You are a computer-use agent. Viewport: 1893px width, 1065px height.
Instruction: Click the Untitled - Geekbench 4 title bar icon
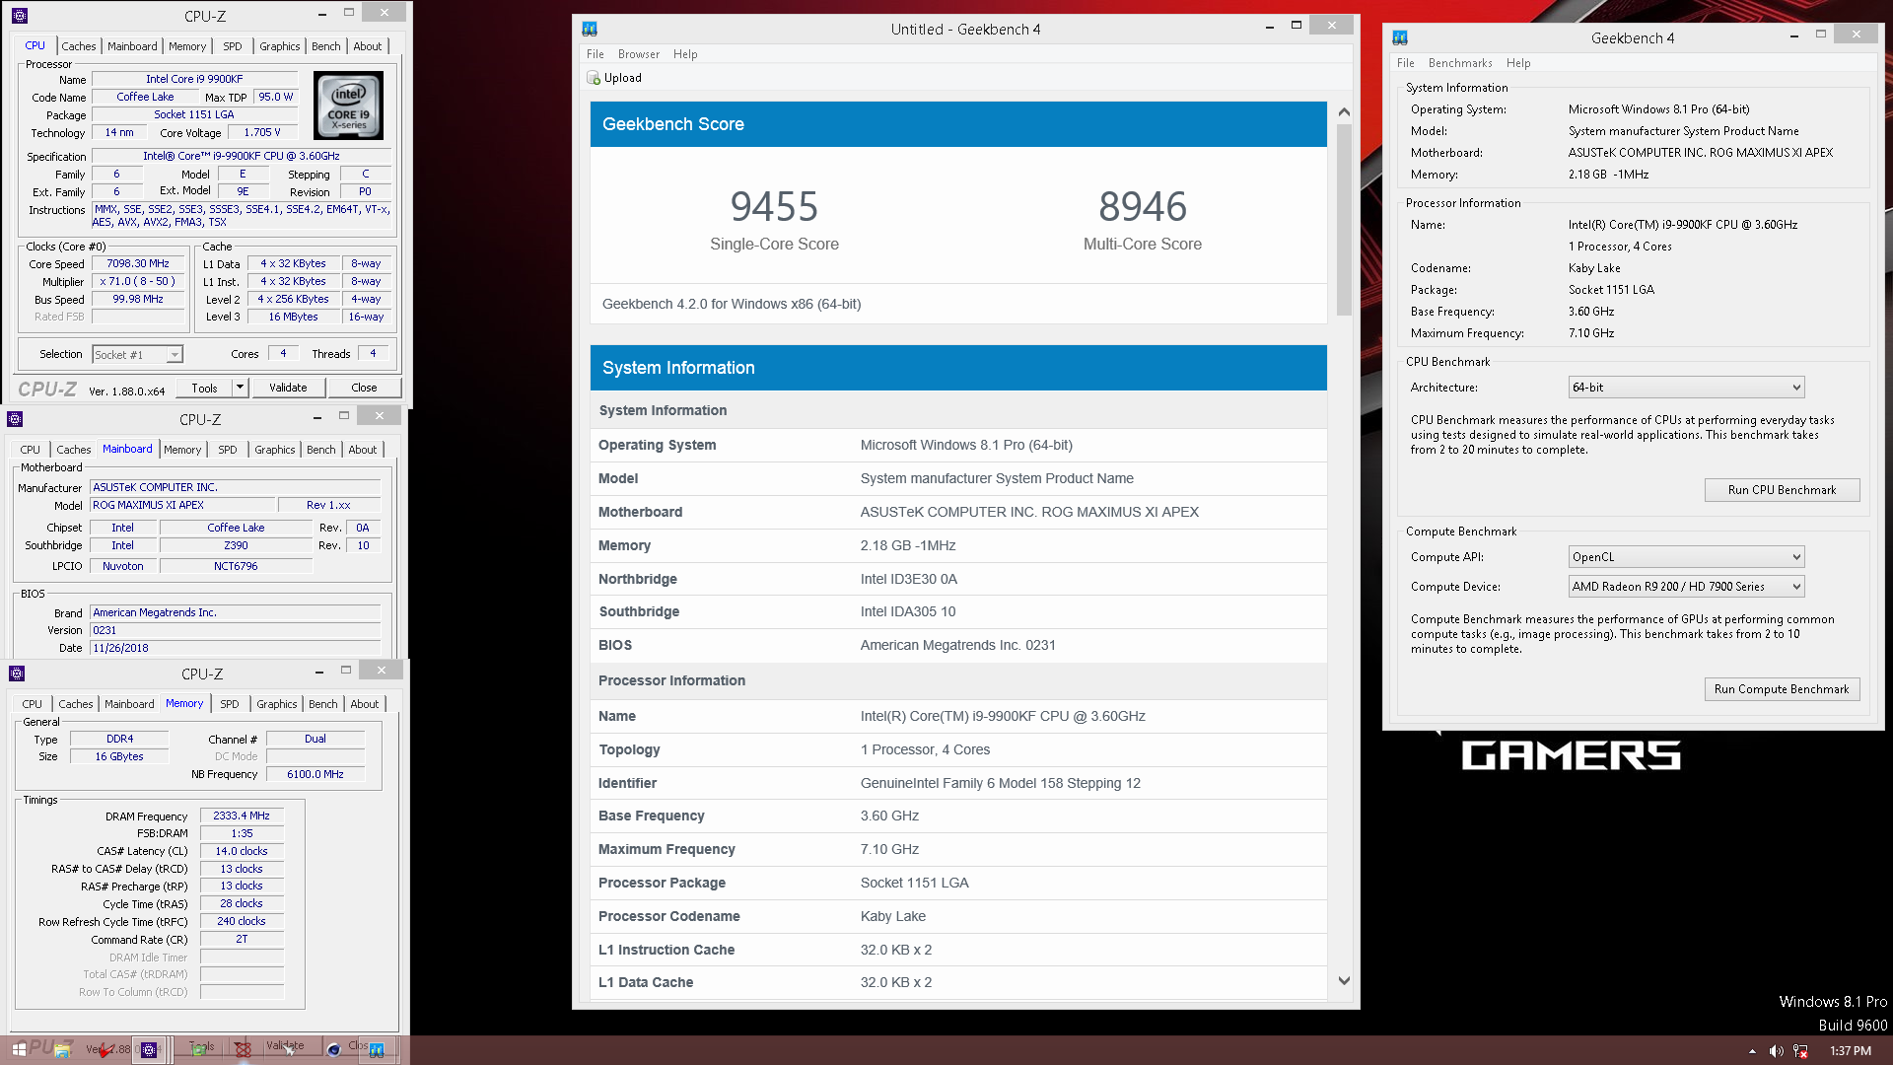[x=590, y=29]
